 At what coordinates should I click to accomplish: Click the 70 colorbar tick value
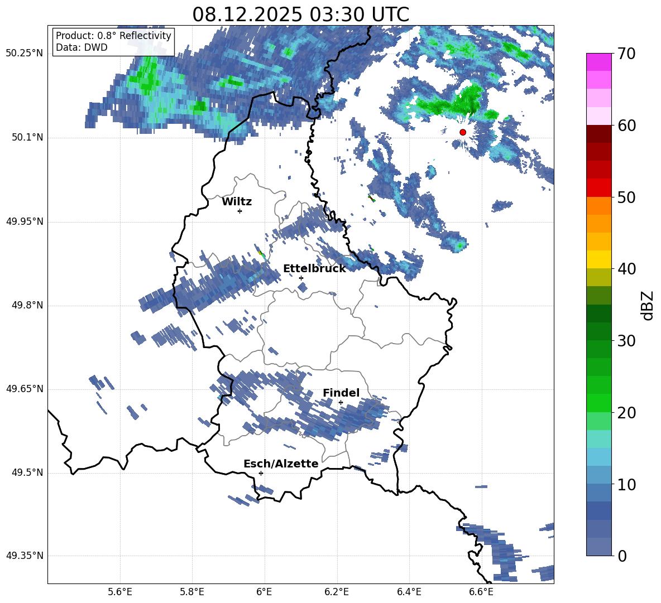coord(626,54)
